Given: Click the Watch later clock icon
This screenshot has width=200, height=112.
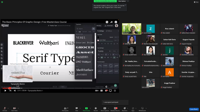Looking at the screenshot, I should coord(107,22).
